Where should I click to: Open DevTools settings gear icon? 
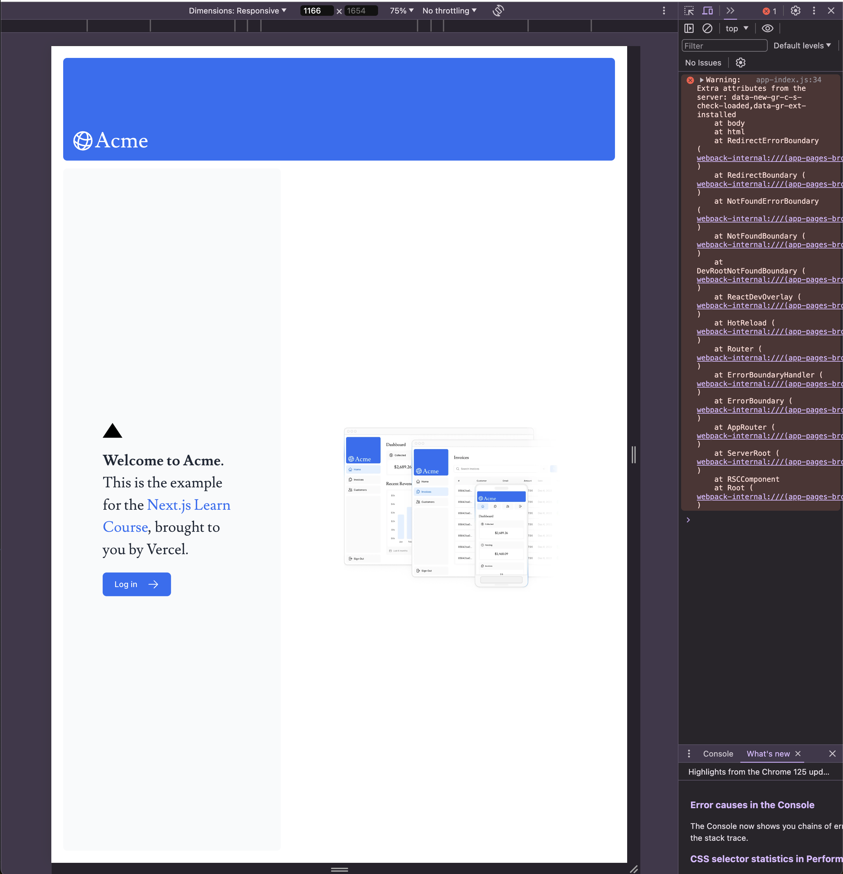coord(795,11)
